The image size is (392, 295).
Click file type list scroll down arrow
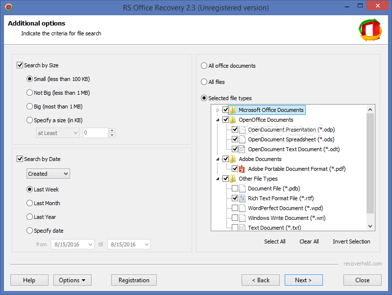click(x=370, y=226)
